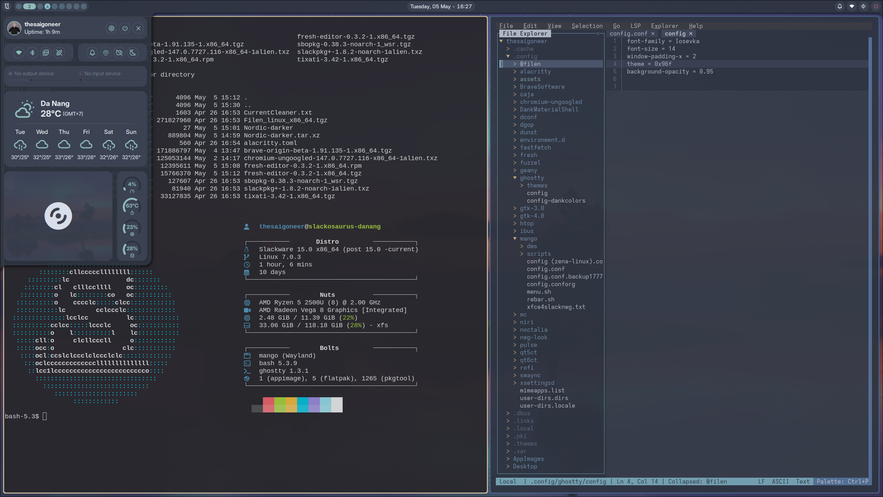
Task: Open the wallpaper gallery icon
Action: click(x=46, y=52)
